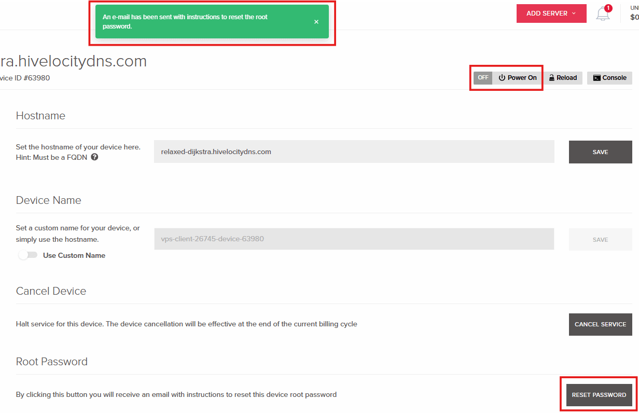Save the hostname change
The width and height of the screenshot is (639, 413).
pyautogui.click(x=600, y=152)
